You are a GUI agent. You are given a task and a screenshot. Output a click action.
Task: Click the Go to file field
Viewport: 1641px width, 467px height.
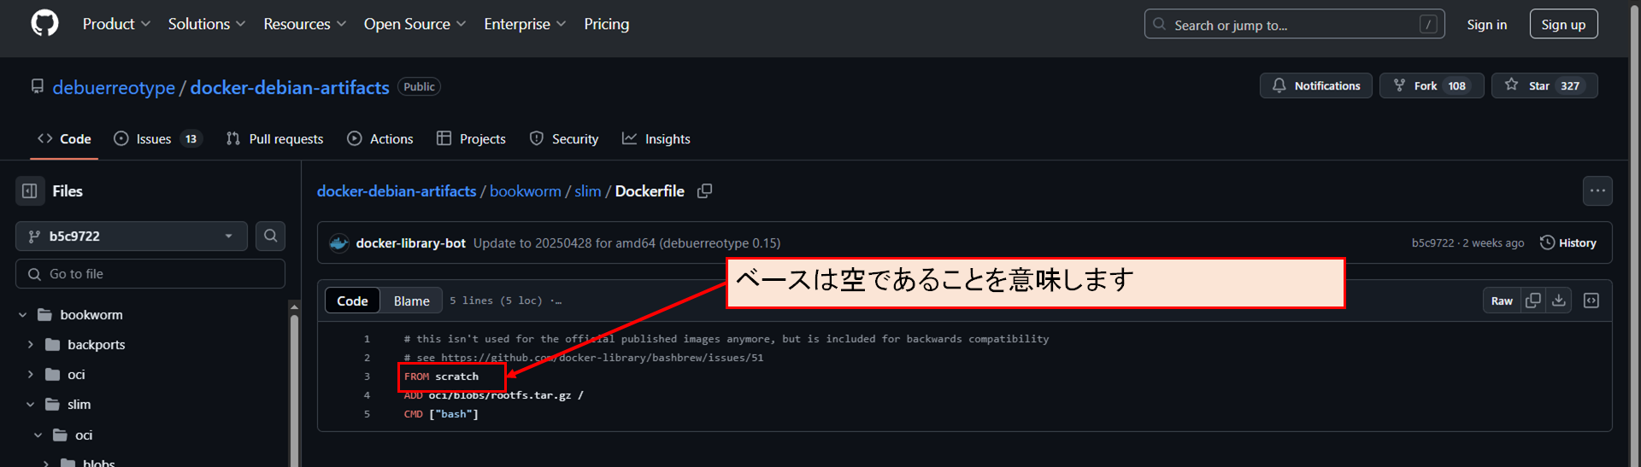pyautogui.click(x=150, y=274)
